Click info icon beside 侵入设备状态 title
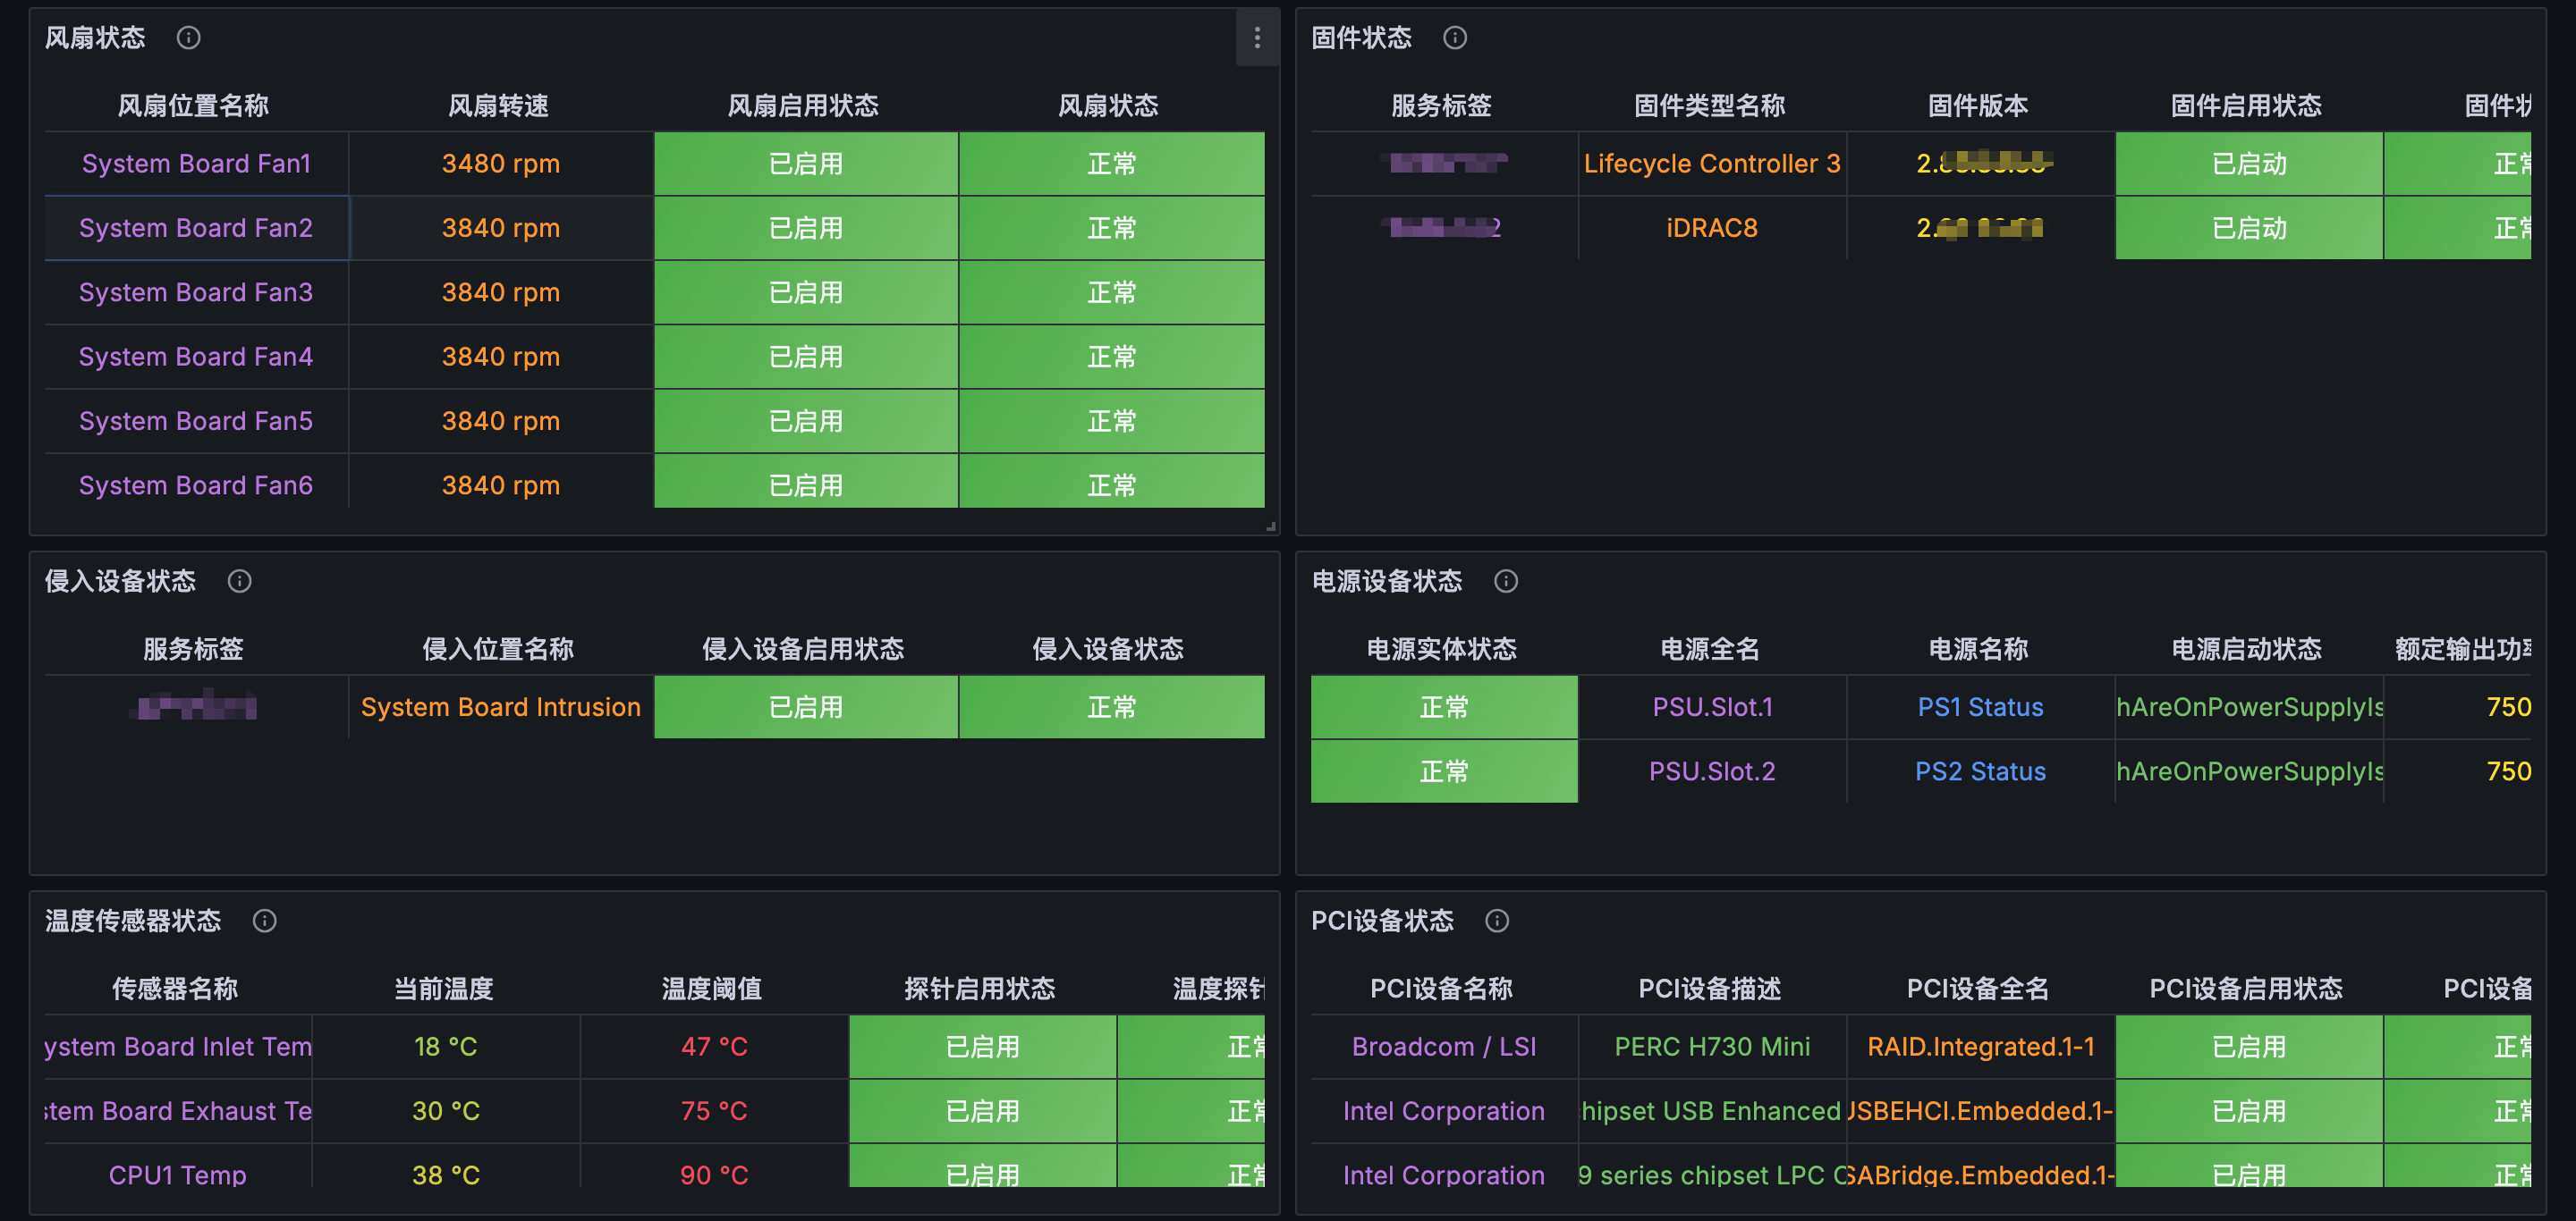2576x1221 pixels. tap(239, 580)
